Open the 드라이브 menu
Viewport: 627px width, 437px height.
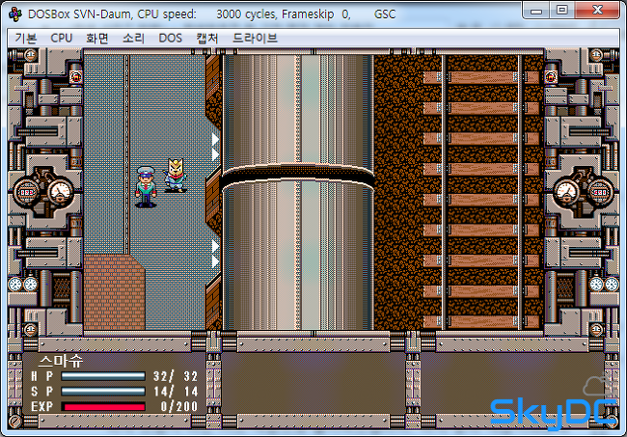click(255, 39)
